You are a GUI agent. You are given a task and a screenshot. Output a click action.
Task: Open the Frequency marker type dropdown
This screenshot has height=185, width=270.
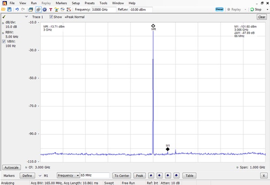(78, 176)
